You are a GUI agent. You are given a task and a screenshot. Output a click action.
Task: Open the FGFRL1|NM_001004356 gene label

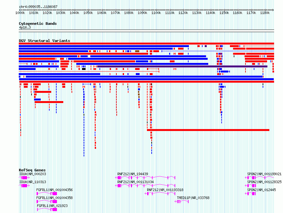coord(54,190)
